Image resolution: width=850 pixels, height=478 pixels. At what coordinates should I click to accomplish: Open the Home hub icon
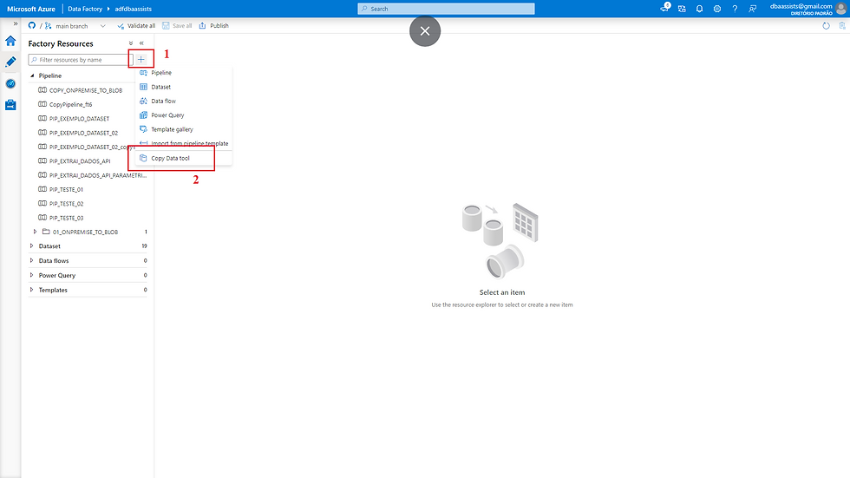click(10, 41)
